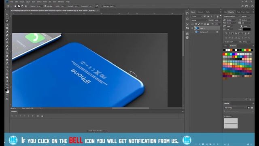Open the My Library dropdown
Screen dimensions: 259x146
point(235,108)
